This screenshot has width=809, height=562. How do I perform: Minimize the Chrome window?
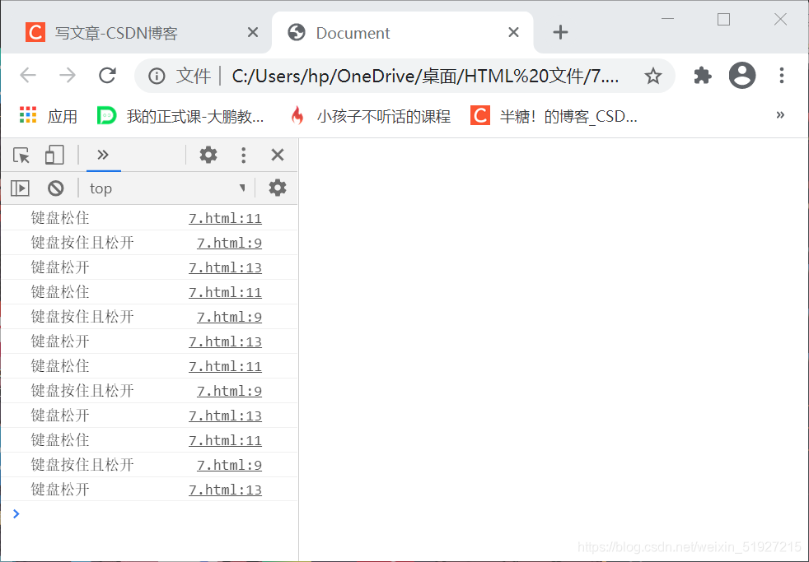(x=667, y=19)
